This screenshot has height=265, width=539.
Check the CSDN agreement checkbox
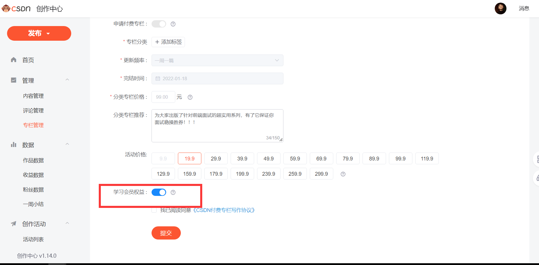154,210
